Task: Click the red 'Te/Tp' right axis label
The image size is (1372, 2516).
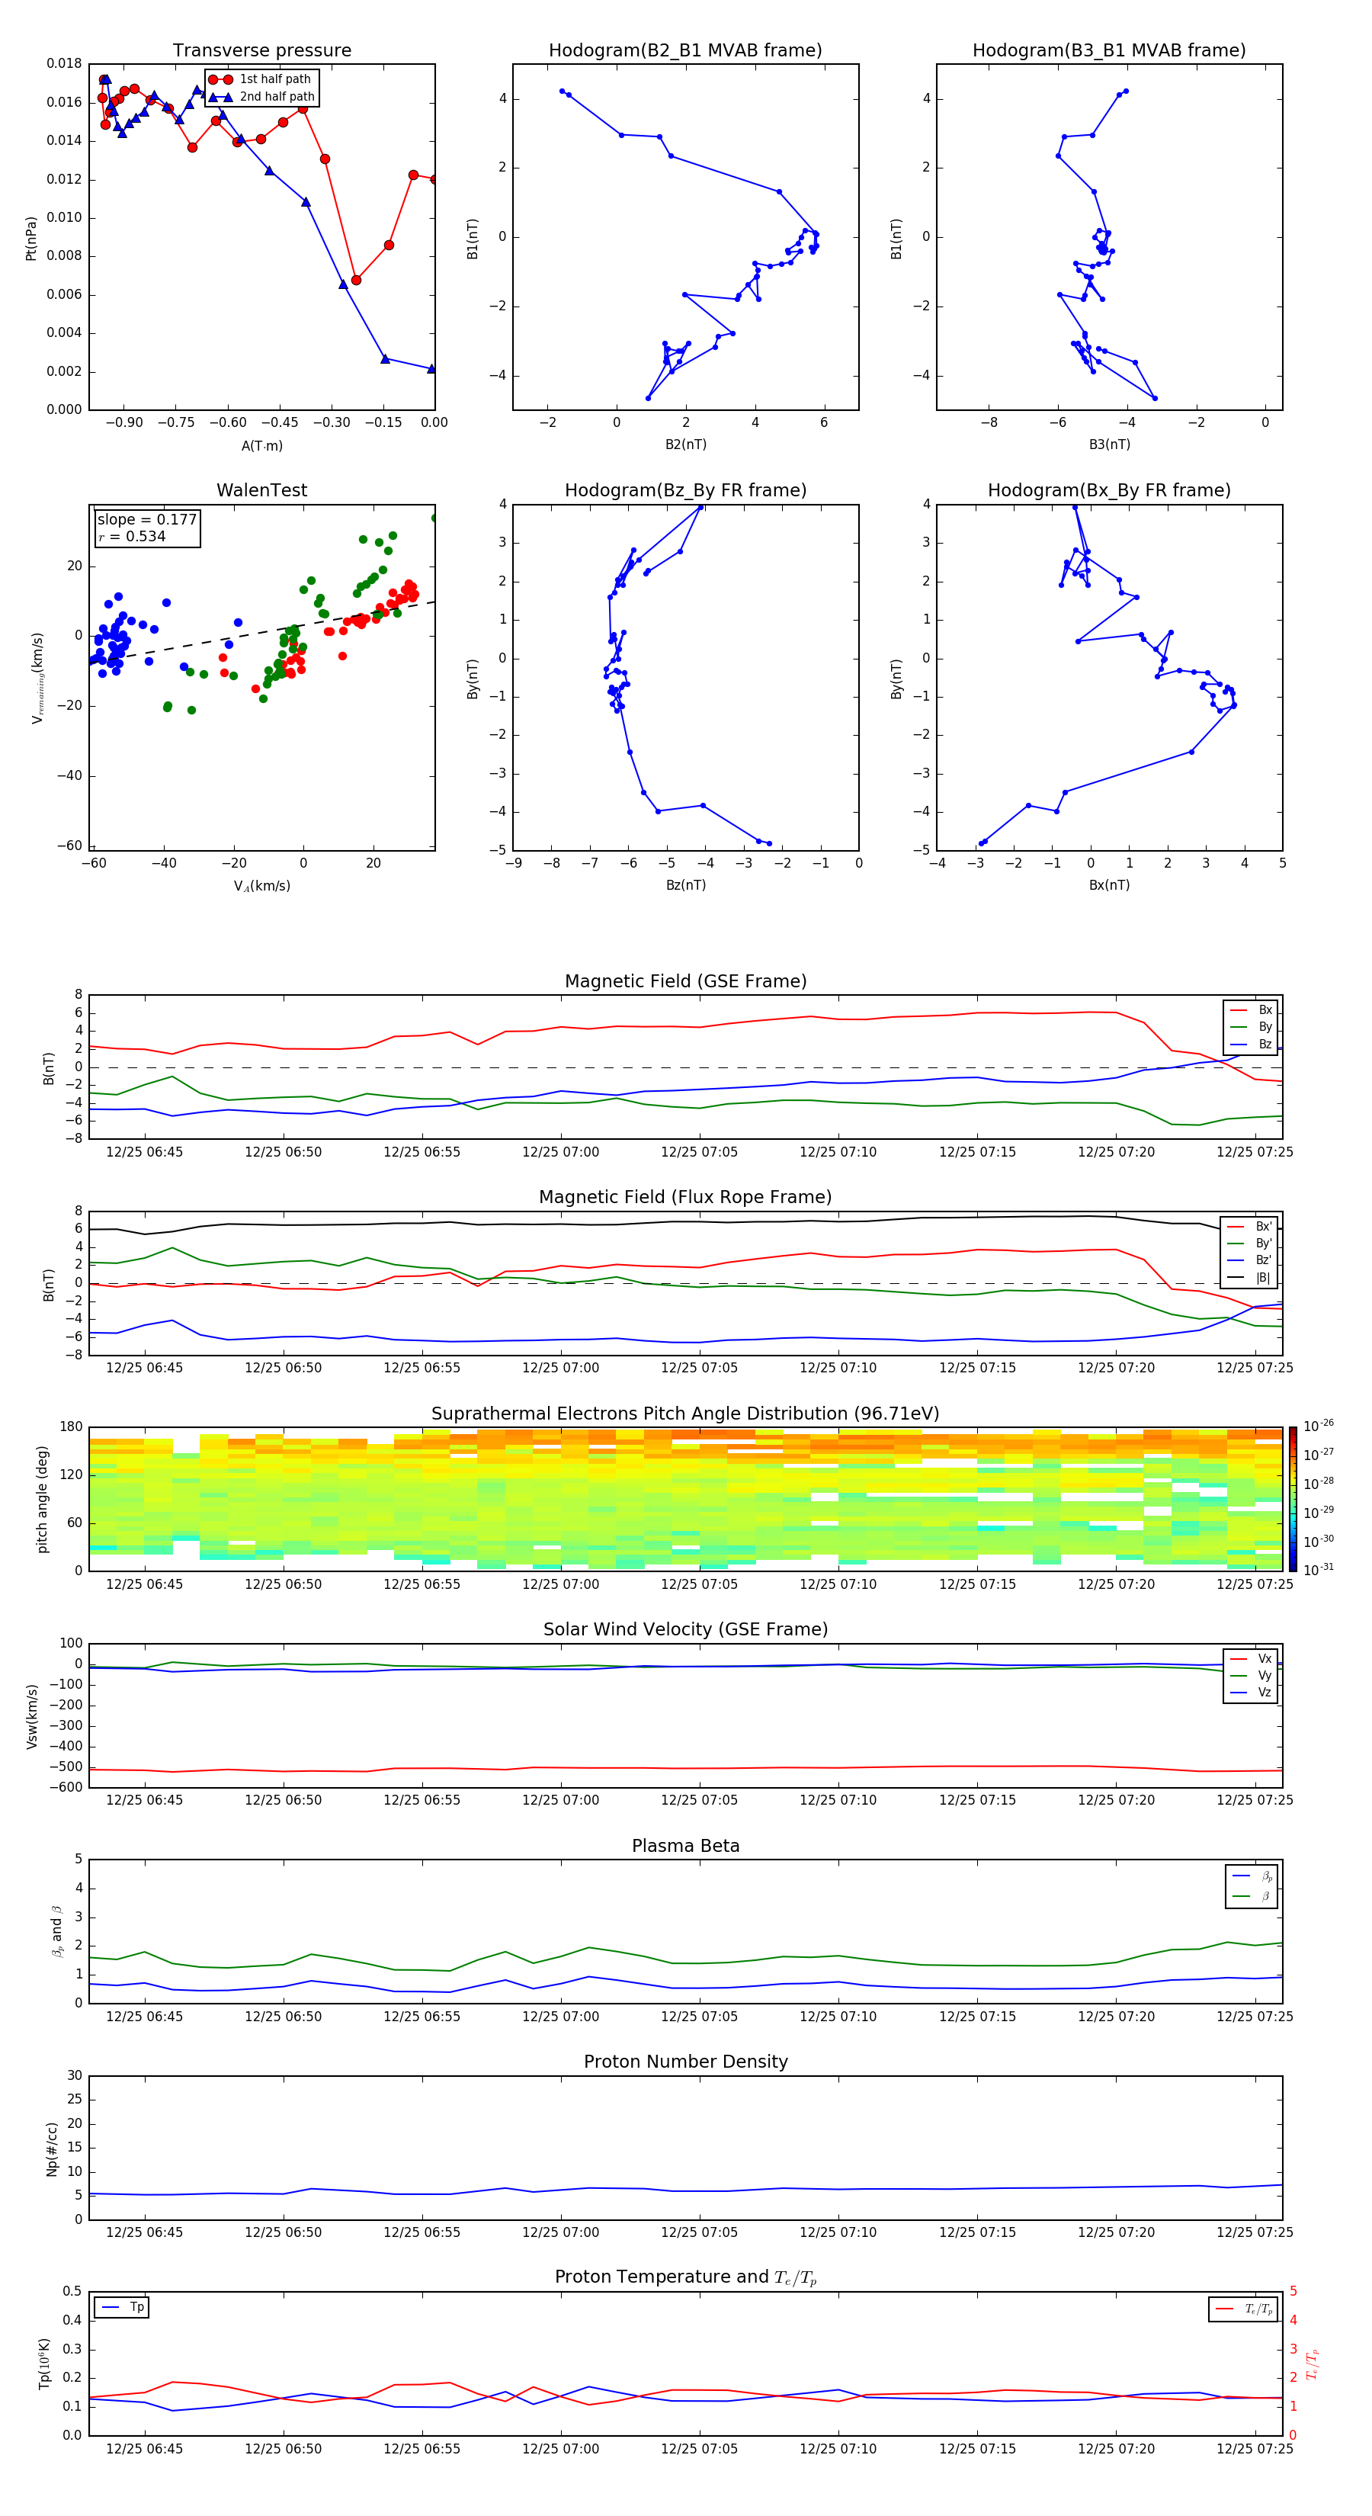Action: click(x=1313, y=2364)
